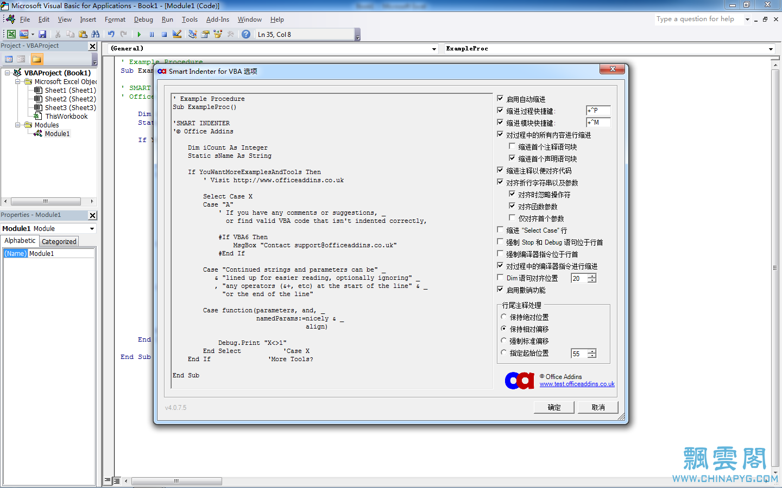Select 强制标准偏移 radio button
782x488 pixels.
503,341
